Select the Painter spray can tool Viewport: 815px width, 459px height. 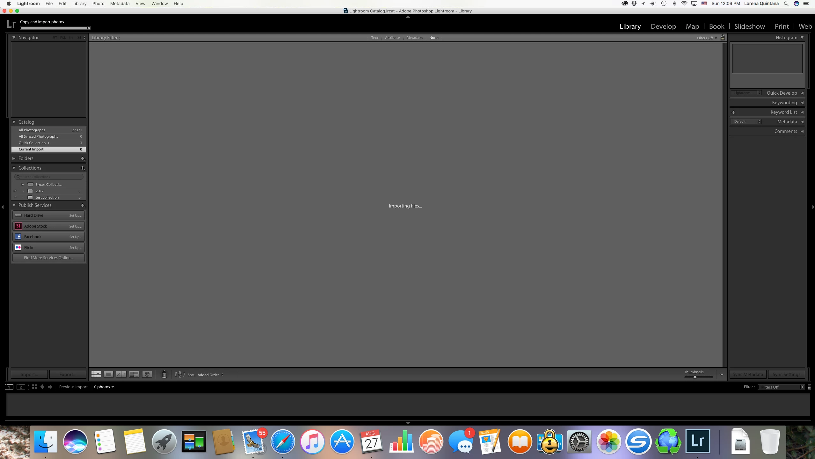(164, 374)
